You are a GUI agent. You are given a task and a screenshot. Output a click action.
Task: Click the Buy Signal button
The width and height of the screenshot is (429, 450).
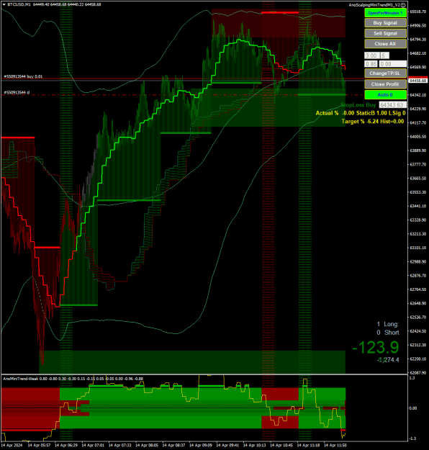point(385,23)
